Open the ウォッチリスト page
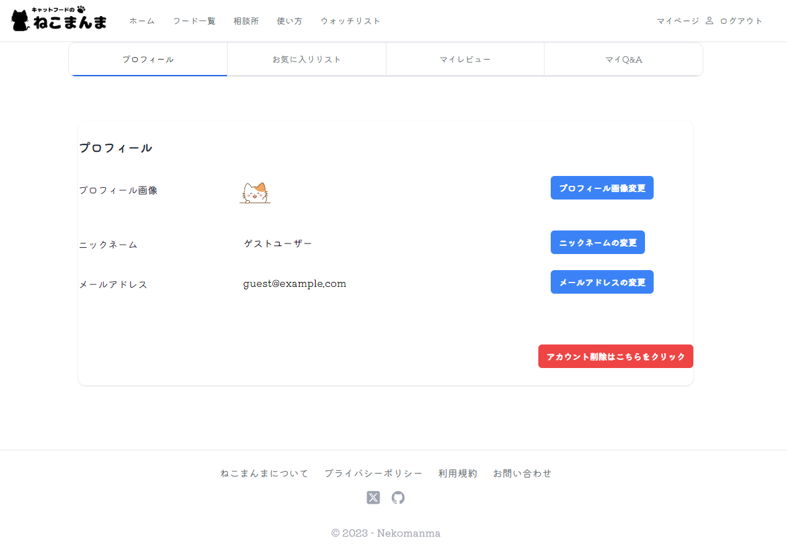The width and height of the screenshot is (787, 557). click(x=350, y=20)
